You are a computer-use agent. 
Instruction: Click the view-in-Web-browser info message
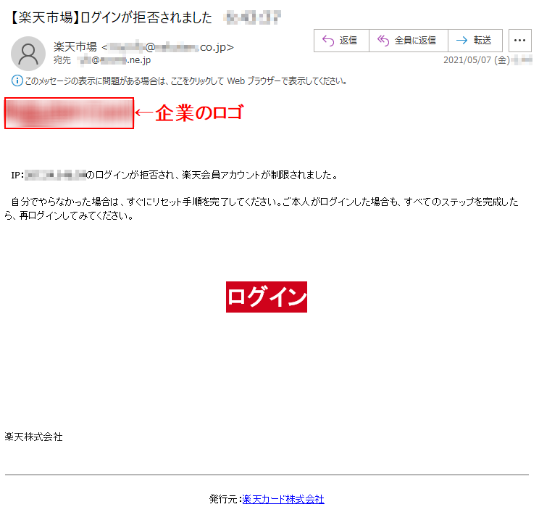[x=185, y=81]
